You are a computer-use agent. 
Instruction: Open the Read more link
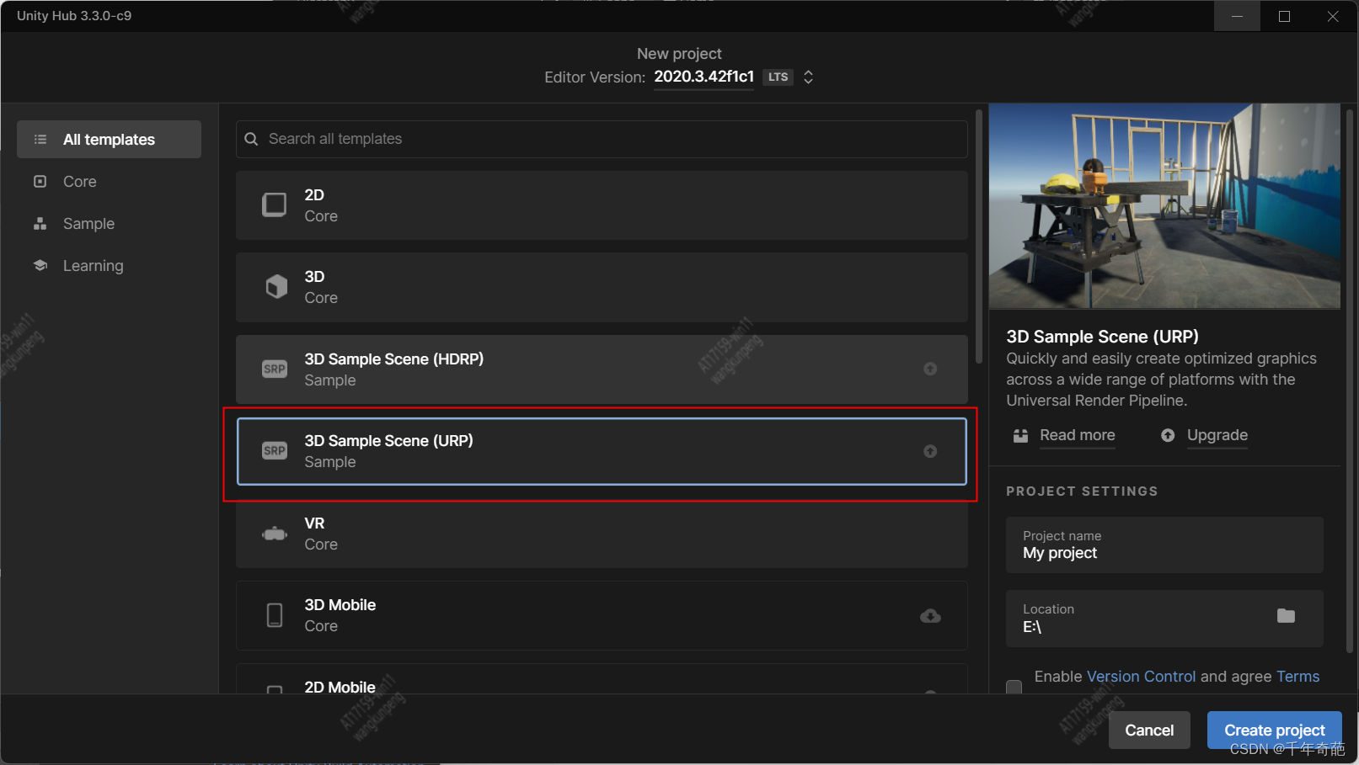[1077, 435]
